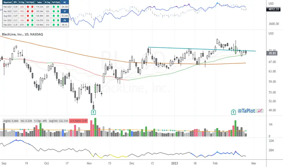Click the 32M indicator axis label
The image size is (283, 167).
pyautogui.click(x=271, y=141)
